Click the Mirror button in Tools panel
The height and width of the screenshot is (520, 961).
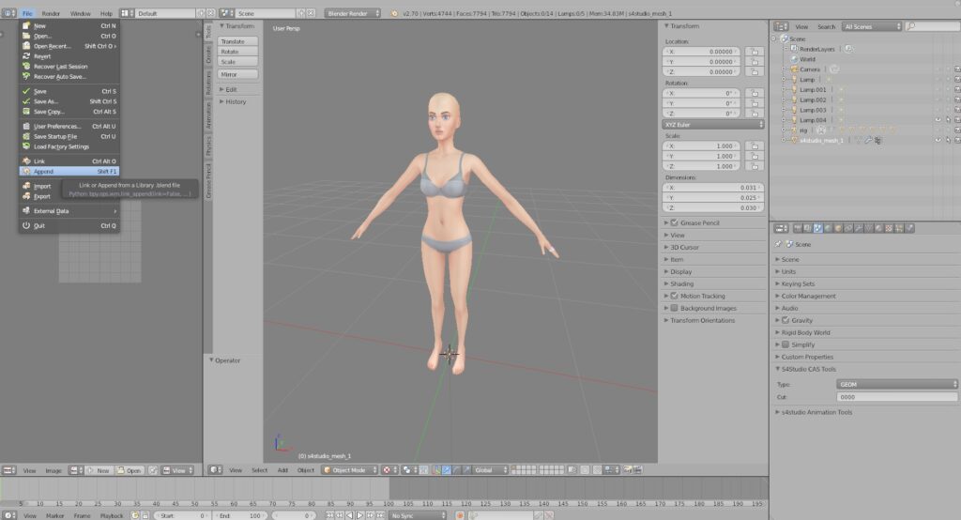pyautogui.click(x=237, y=73)
